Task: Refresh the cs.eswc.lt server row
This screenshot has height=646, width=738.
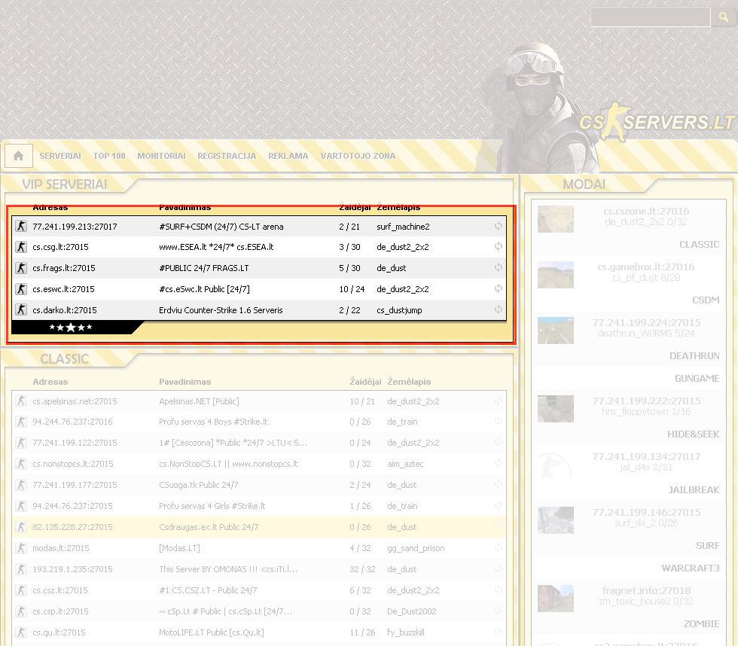Action: click(x=498, y=288)
